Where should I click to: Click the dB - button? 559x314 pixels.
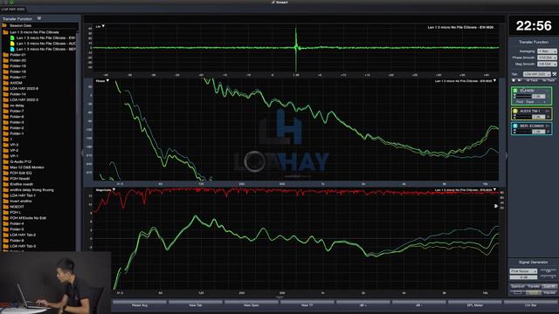pos(419,305)
